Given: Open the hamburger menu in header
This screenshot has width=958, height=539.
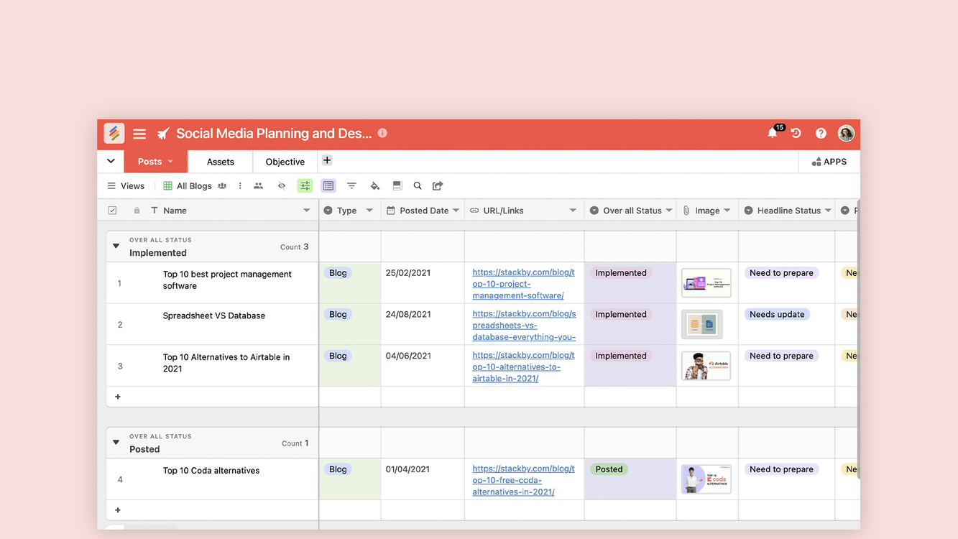Looking at the screenshot, I should pos(139,134).
